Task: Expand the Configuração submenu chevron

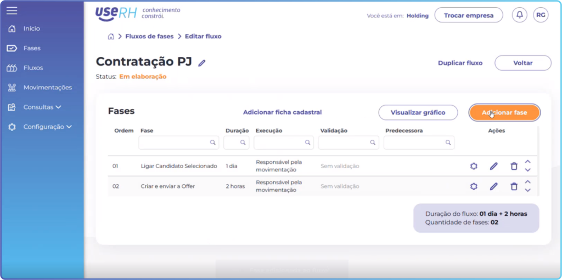Action: (x=69, y=127)
